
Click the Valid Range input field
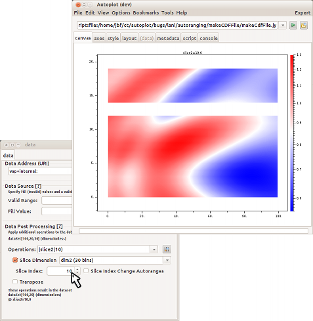(x=56, y=200)
